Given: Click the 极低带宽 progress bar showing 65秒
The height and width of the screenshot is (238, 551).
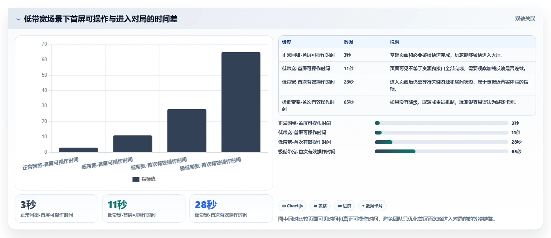Looking at the screenshot, I should pos(442,152).
